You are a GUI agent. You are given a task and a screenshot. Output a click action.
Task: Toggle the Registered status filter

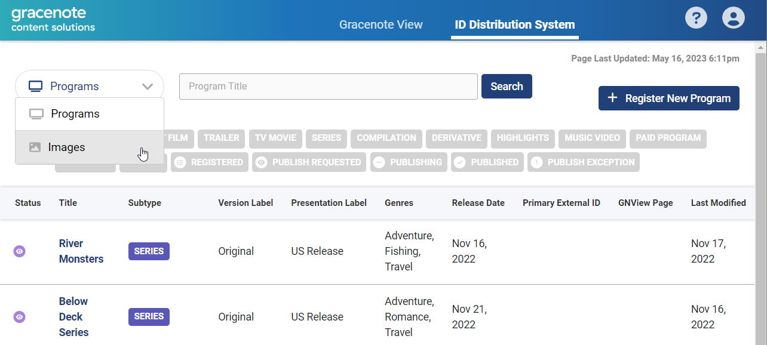(x=209, y=162)
